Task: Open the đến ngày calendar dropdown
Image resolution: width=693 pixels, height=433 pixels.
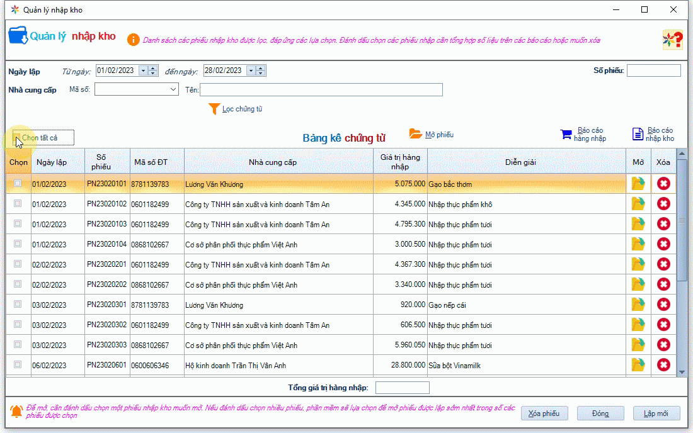Action: 251,70
